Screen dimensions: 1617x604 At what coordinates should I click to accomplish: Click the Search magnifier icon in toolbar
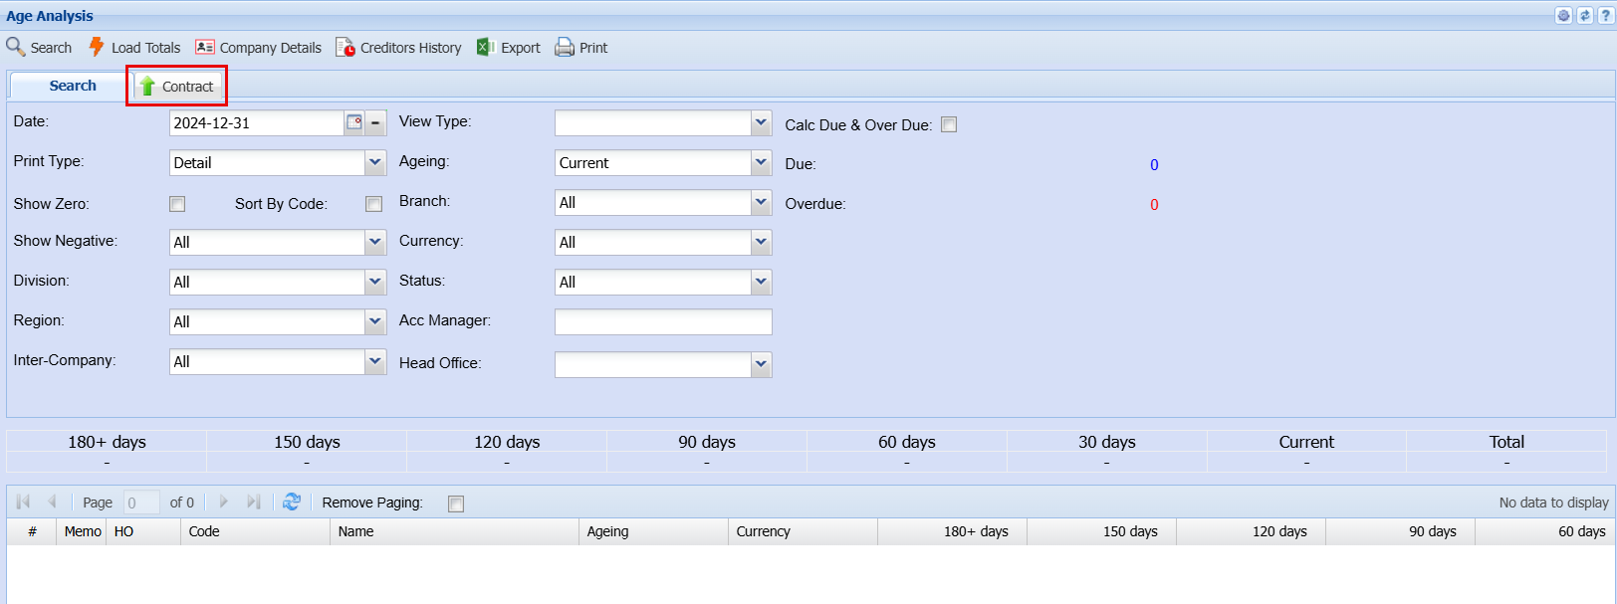point(16,47)
